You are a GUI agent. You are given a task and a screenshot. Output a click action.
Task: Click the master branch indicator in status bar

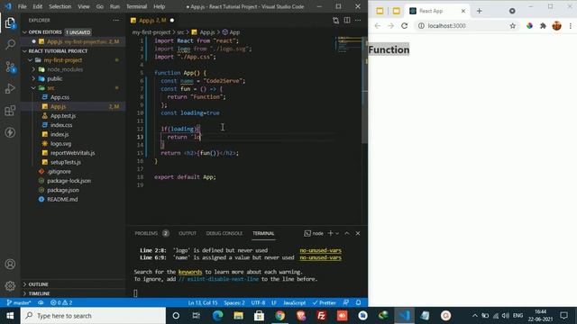tap(19, 302)
